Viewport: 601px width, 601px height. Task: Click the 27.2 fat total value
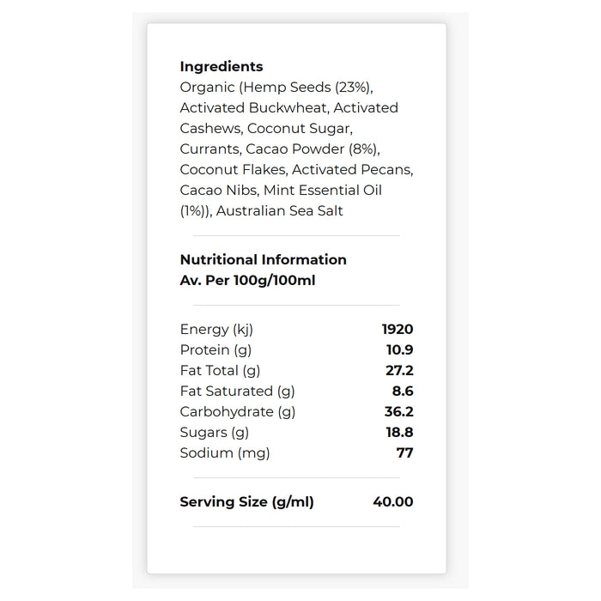coord(399,371)
